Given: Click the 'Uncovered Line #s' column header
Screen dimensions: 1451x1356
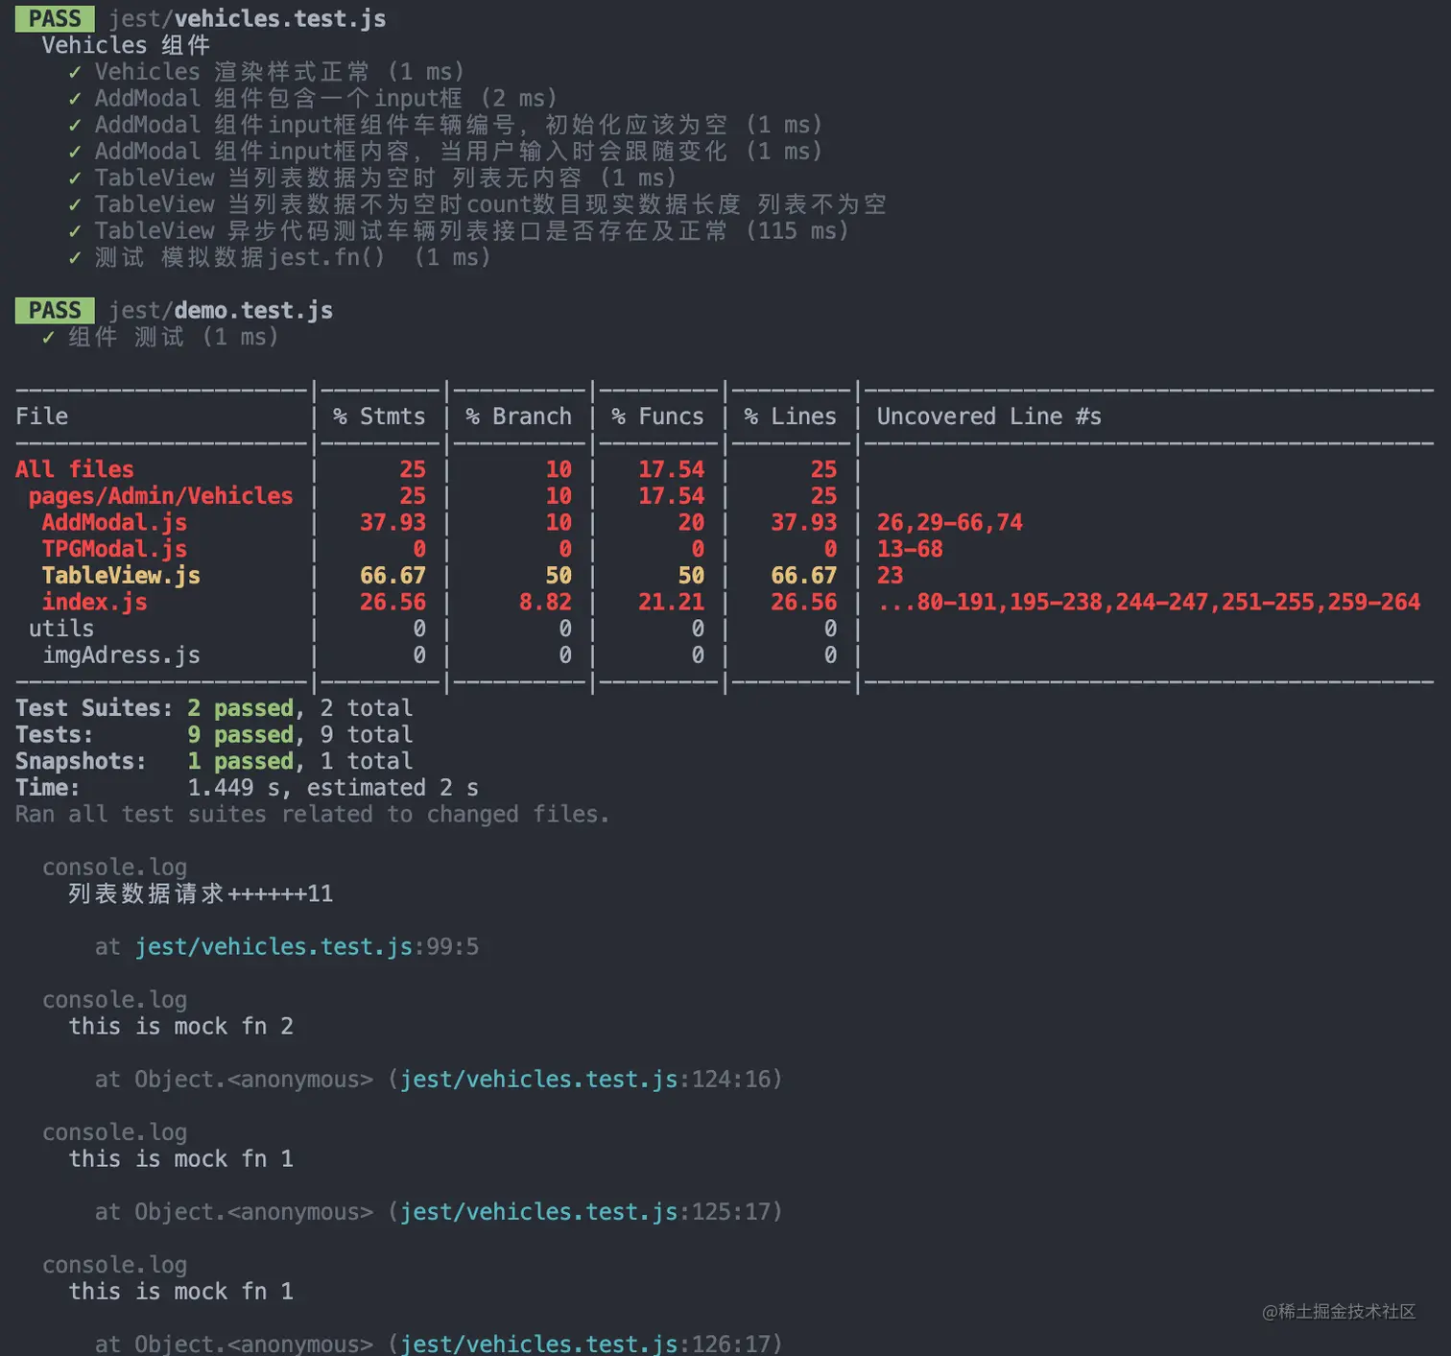Looking at the screenshot, I should click(x=988, y=416).
